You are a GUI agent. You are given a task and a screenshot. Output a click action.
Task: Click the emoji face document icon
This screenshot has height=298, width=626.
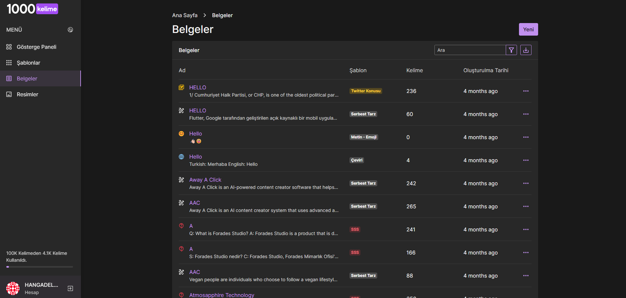181,134
